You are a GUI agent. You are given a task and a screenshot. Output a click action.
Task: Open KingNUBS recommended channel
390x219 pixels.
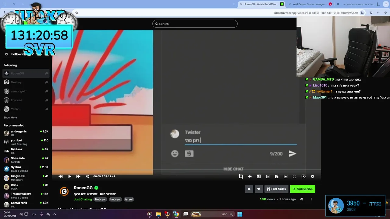26,178
